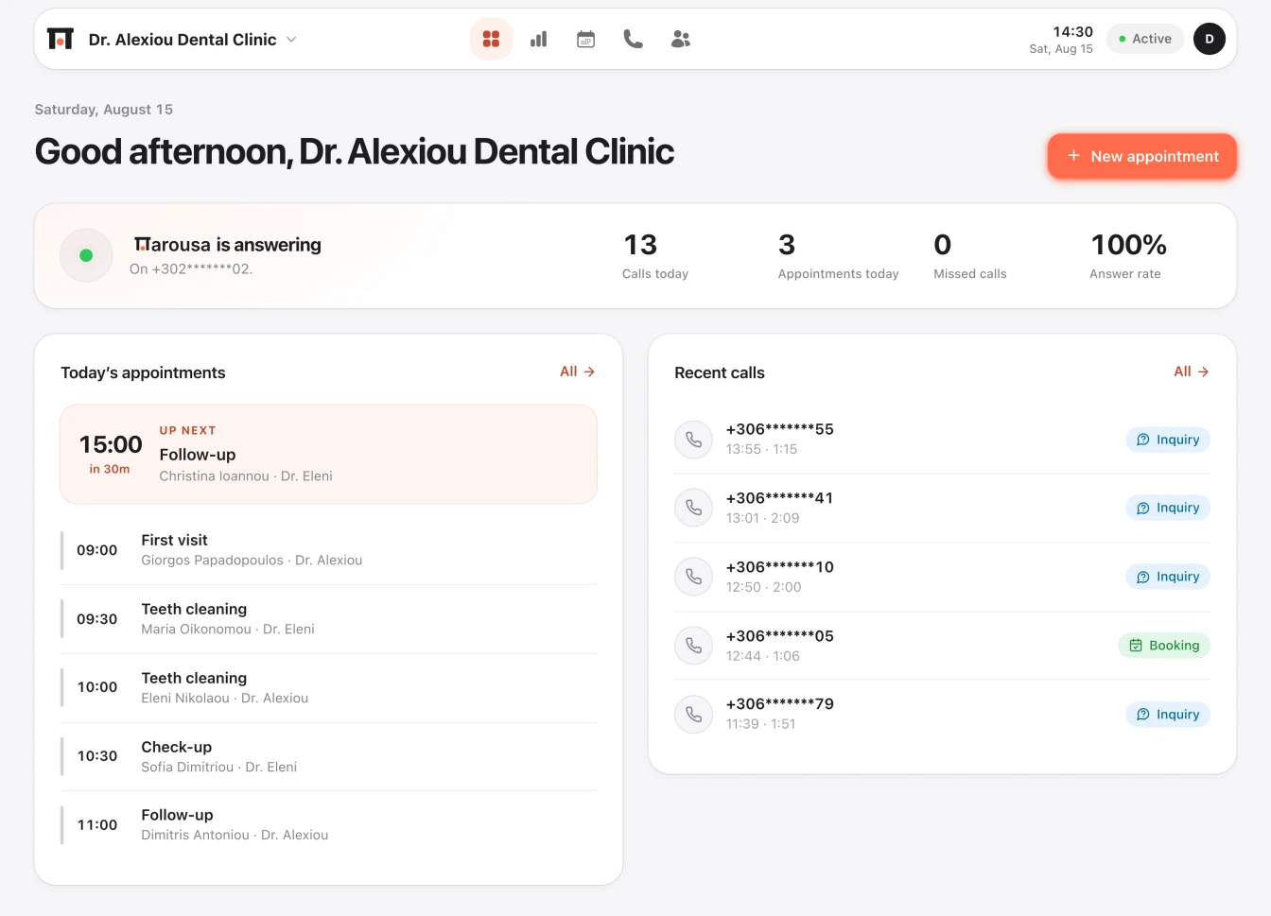
Task: Toggle the Active status pill
Action: pos(1144,39)
